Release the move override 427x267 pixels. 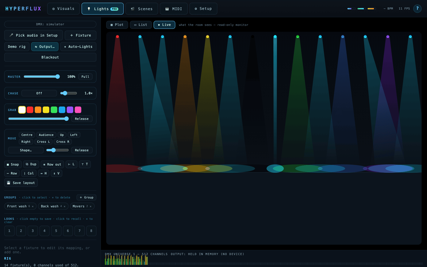coord(82,150)
